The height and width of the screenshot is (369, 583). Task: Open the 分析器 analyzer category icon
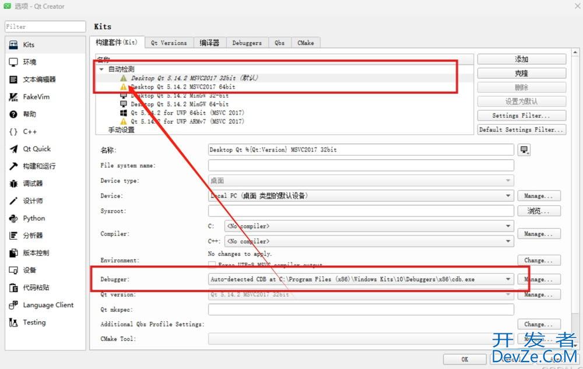coord(13,236)
